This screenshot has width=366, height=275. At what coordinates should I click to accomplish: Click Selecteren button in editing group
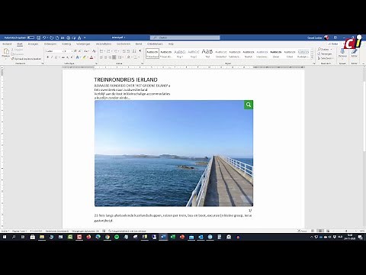326,58
